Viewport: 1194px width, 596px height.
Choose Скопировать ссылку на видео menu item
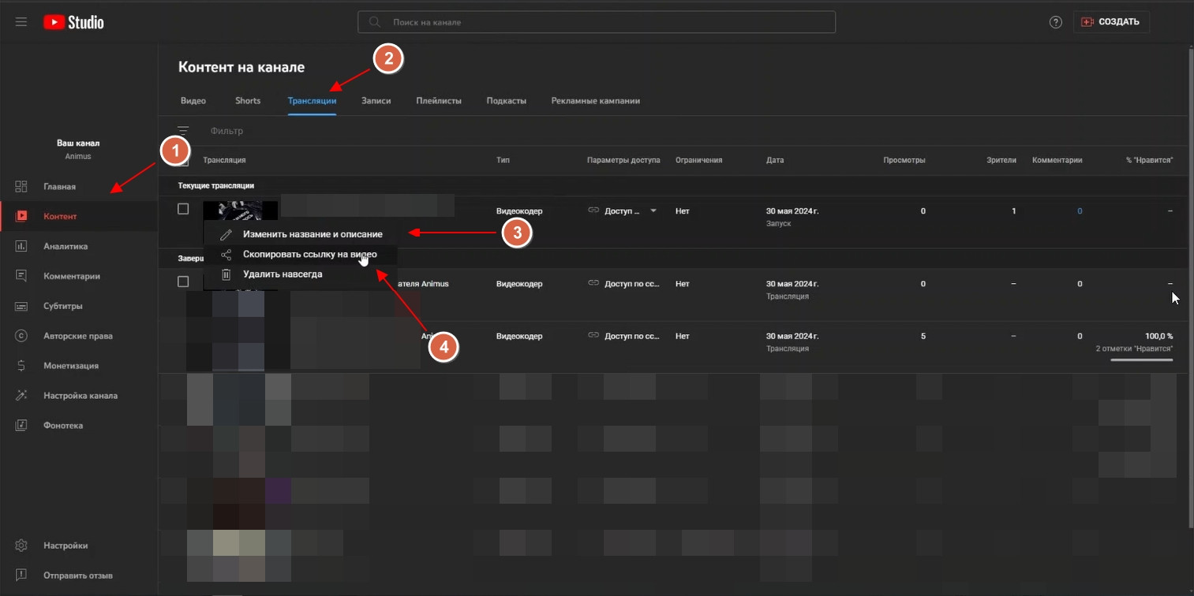coord(301,255)
